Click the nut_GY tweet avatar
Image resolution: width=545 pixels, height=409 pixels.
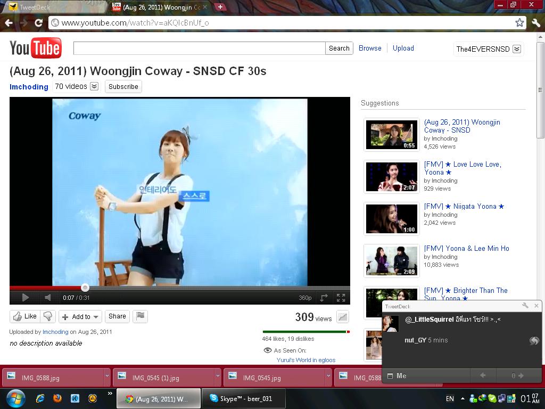tap(390, 323)
